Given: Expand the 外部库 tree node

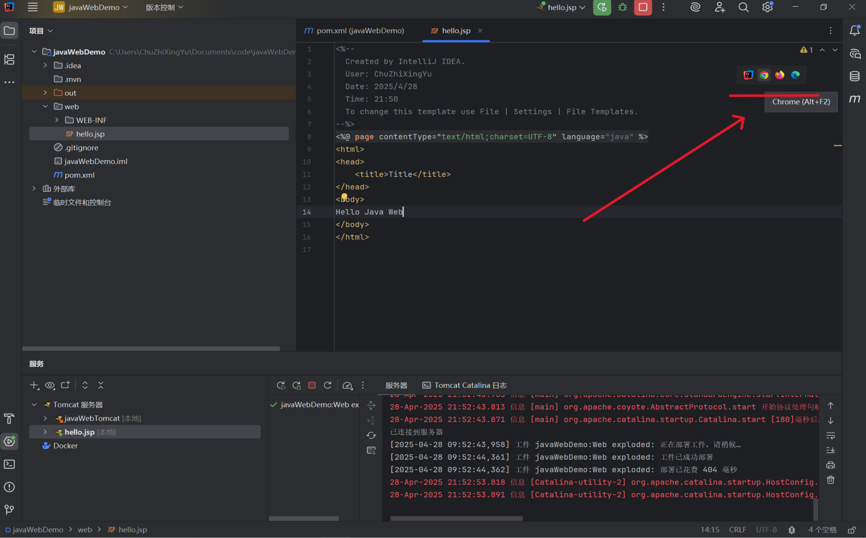Looking at the screenshot, I should pos(34,188).
